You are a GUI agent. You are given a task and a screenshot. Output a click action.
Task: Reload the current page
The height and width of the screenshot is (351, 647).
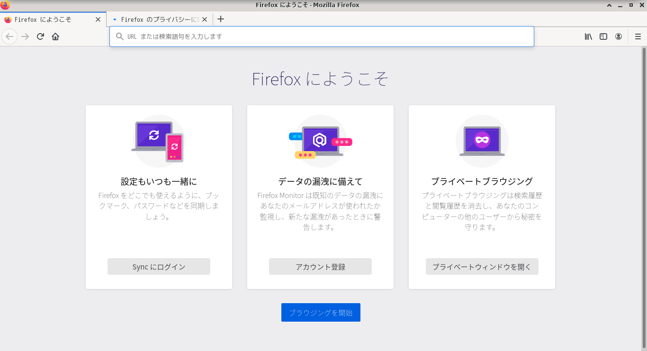click(x=40, y=36)
